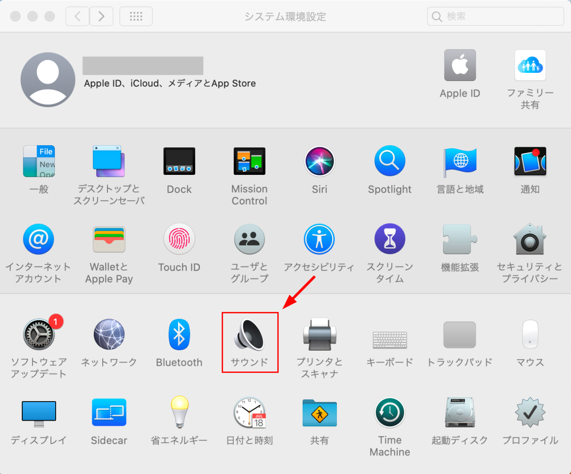Open Time Machine preferences
The height and width of the screenshot is (474, 571).
point(390,413)
